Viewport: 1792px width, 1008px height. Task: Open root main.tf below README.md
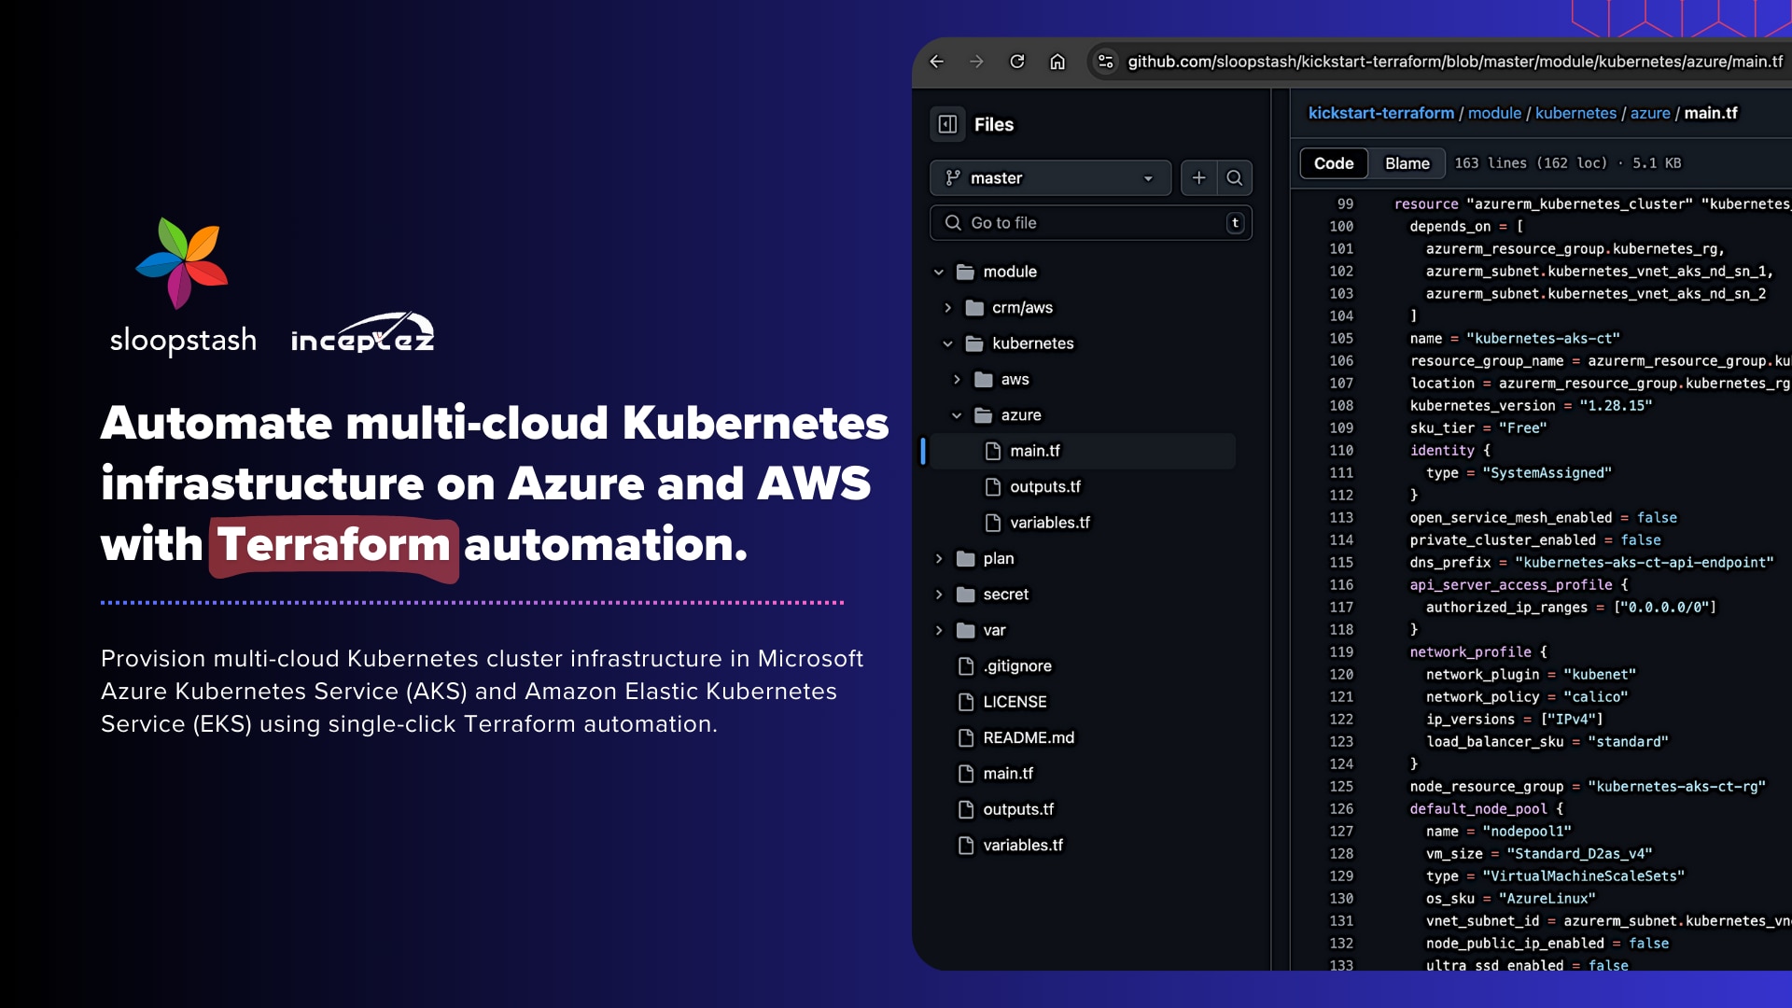(x=1008, y=774)
